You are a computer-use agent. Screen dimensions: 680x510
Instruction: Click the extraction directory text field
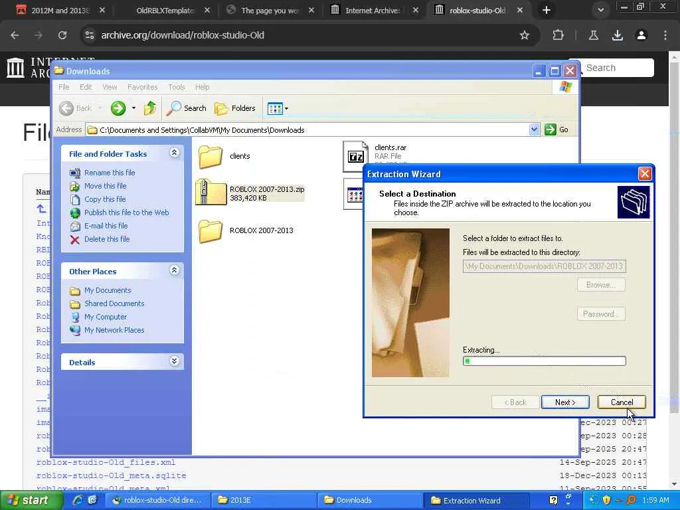(x=545, y=266)
